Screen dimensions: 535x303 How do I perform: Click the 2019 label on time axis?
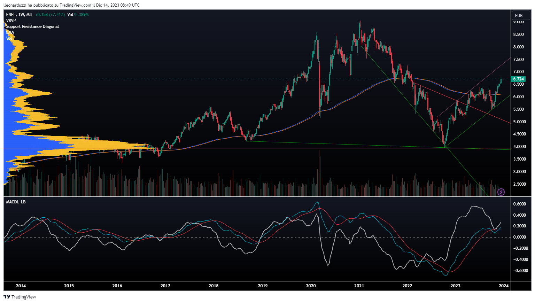(x=263, y=286)
